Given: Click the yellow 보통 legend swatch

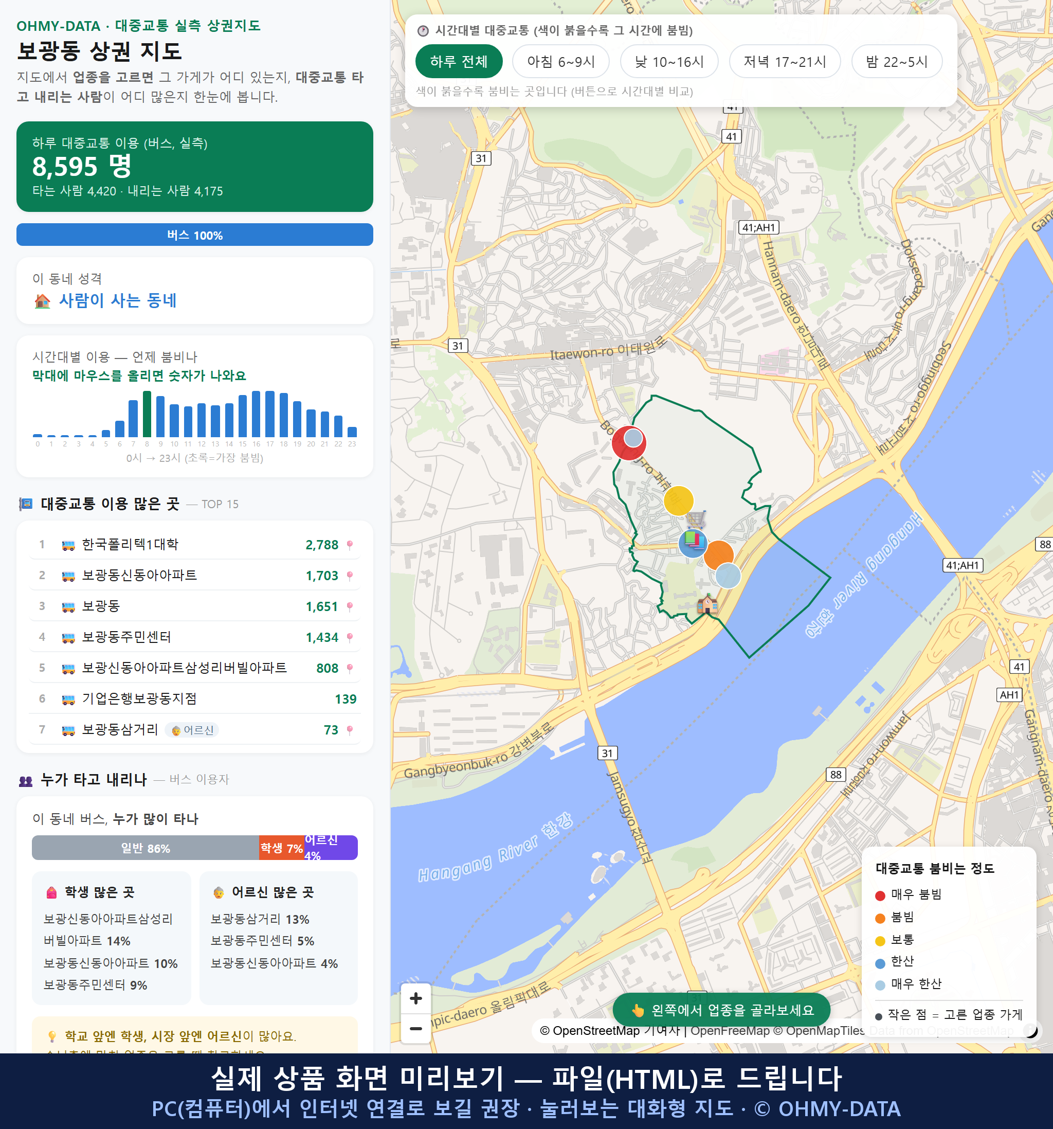Looking at the screenshot, I should (880, 941).
